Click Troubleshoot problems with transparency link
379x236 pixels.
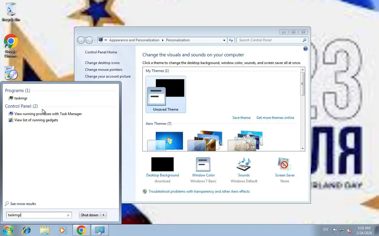pos(199,191)
